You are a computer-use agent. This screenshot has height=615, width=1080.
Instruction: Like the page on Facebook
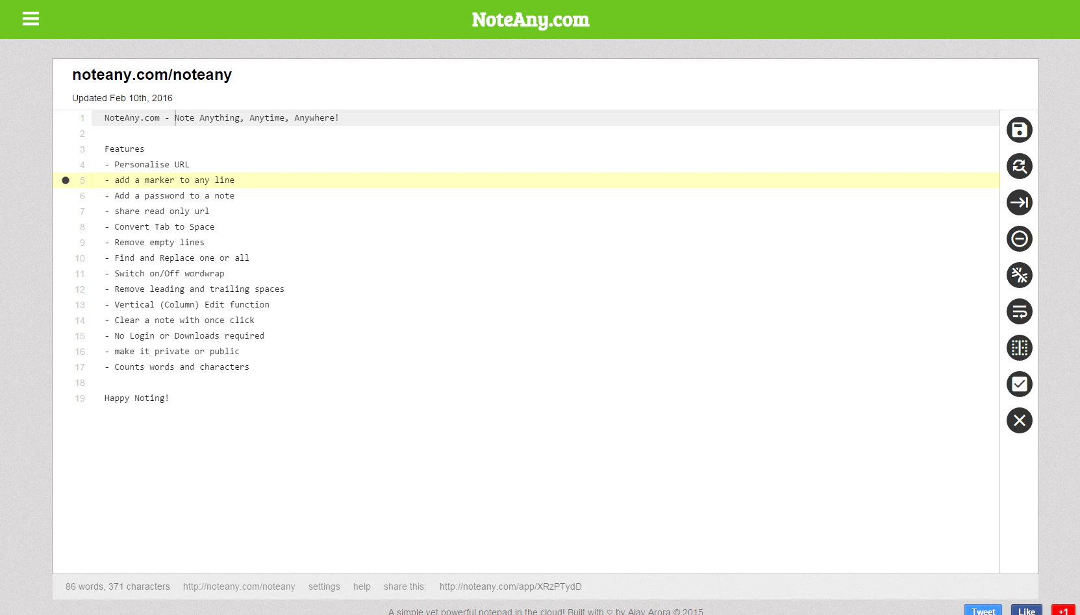coord(1025,610)
